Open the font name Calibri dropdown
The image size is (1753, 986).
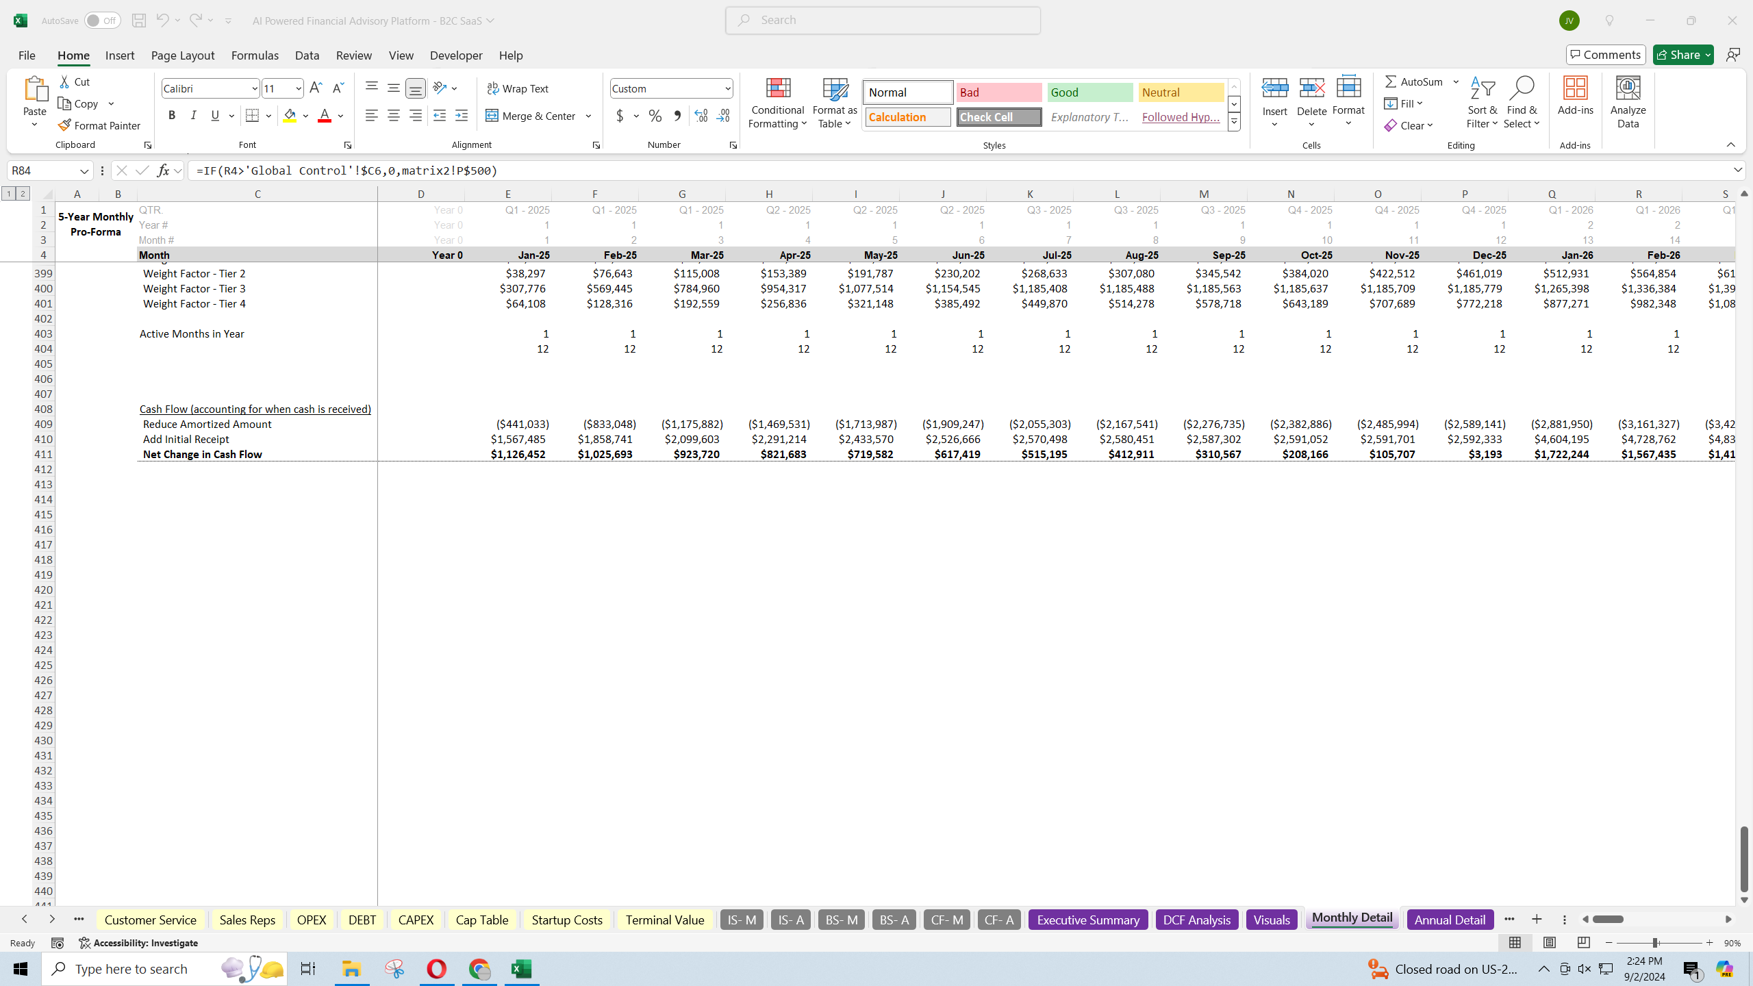coord(254,88)
